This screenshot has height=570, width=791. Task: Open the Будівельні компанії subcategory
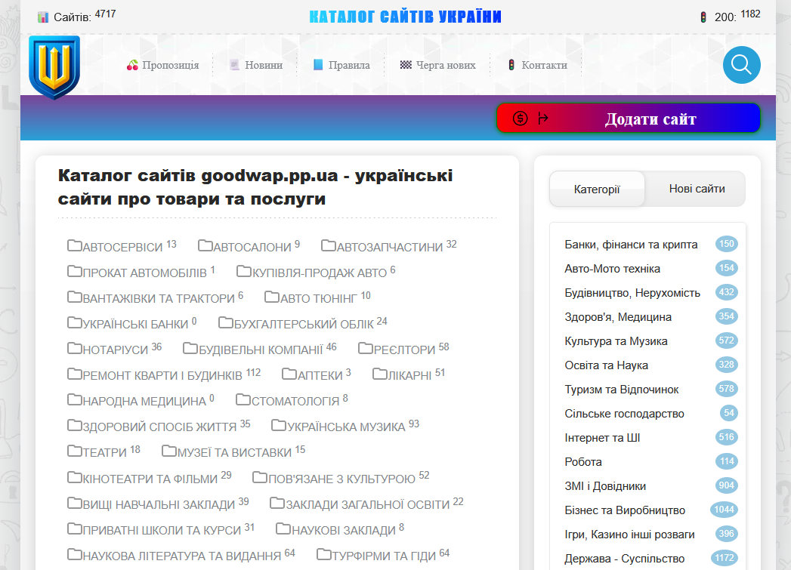[261, 350]
